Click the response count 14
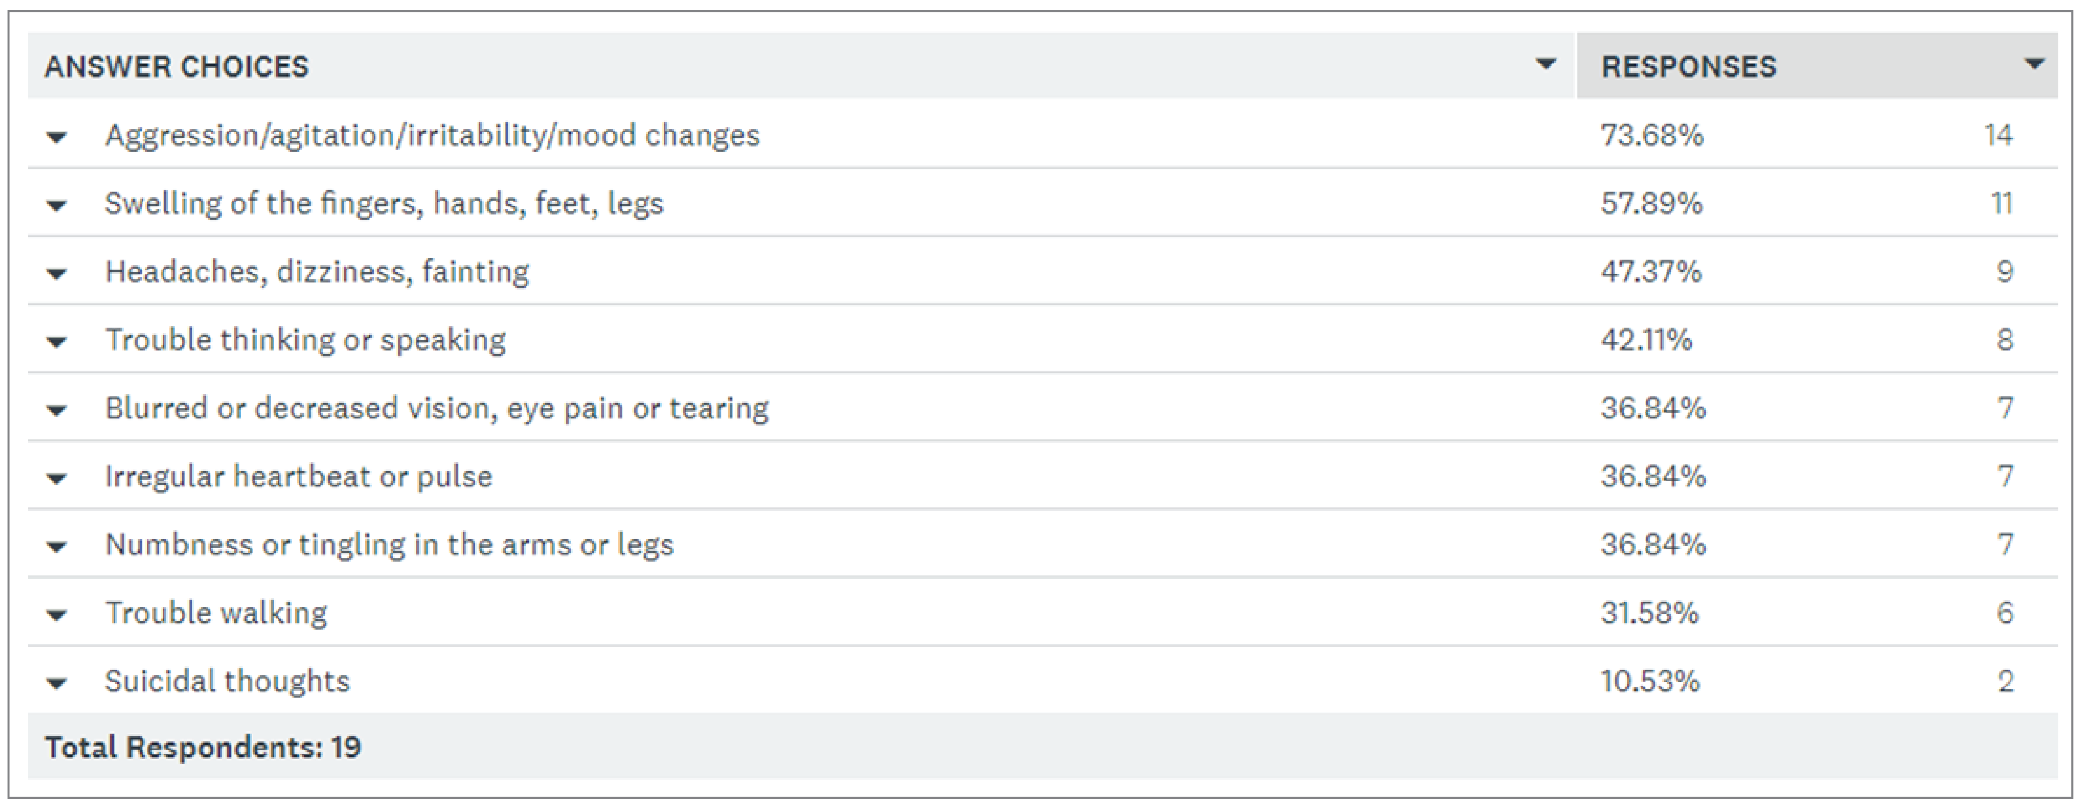The width and height of the screenshot is (2084, 807). [x=1997, y=135]
